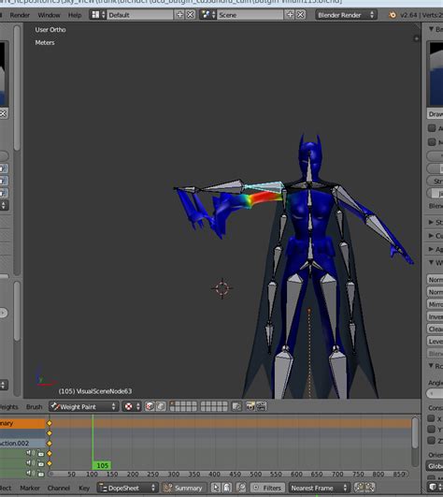
Task: Click the lock camera to layers icon
Action: pos(236,406)
